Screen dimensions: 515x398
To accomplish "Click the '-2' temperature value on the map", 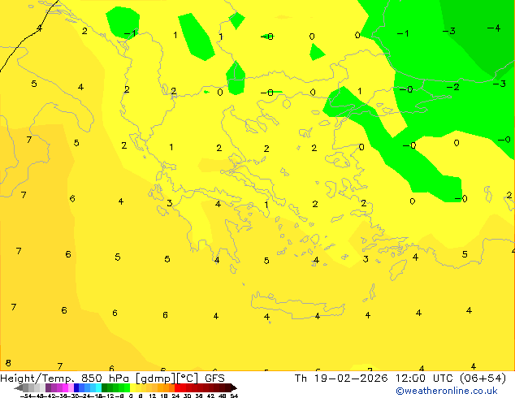I will click(x=452, y=87).
